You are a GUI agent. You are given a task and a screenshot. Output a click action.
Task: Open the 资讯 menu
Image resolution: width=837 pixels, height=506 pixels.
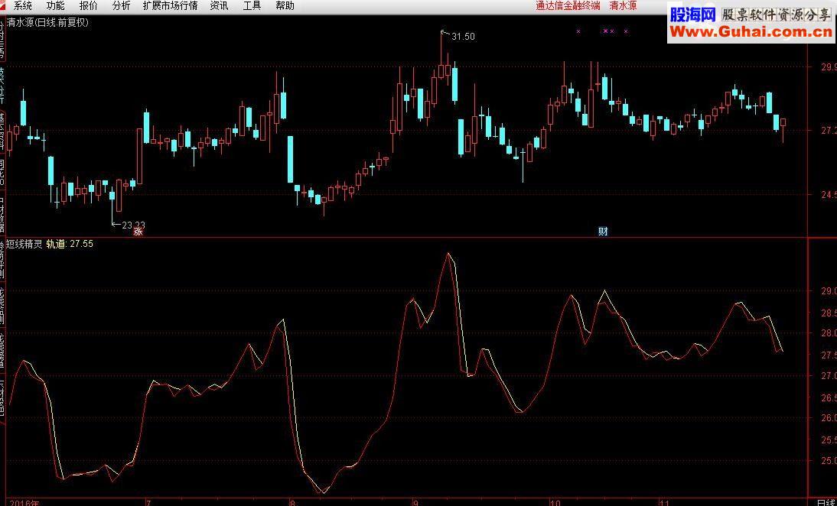219,6
